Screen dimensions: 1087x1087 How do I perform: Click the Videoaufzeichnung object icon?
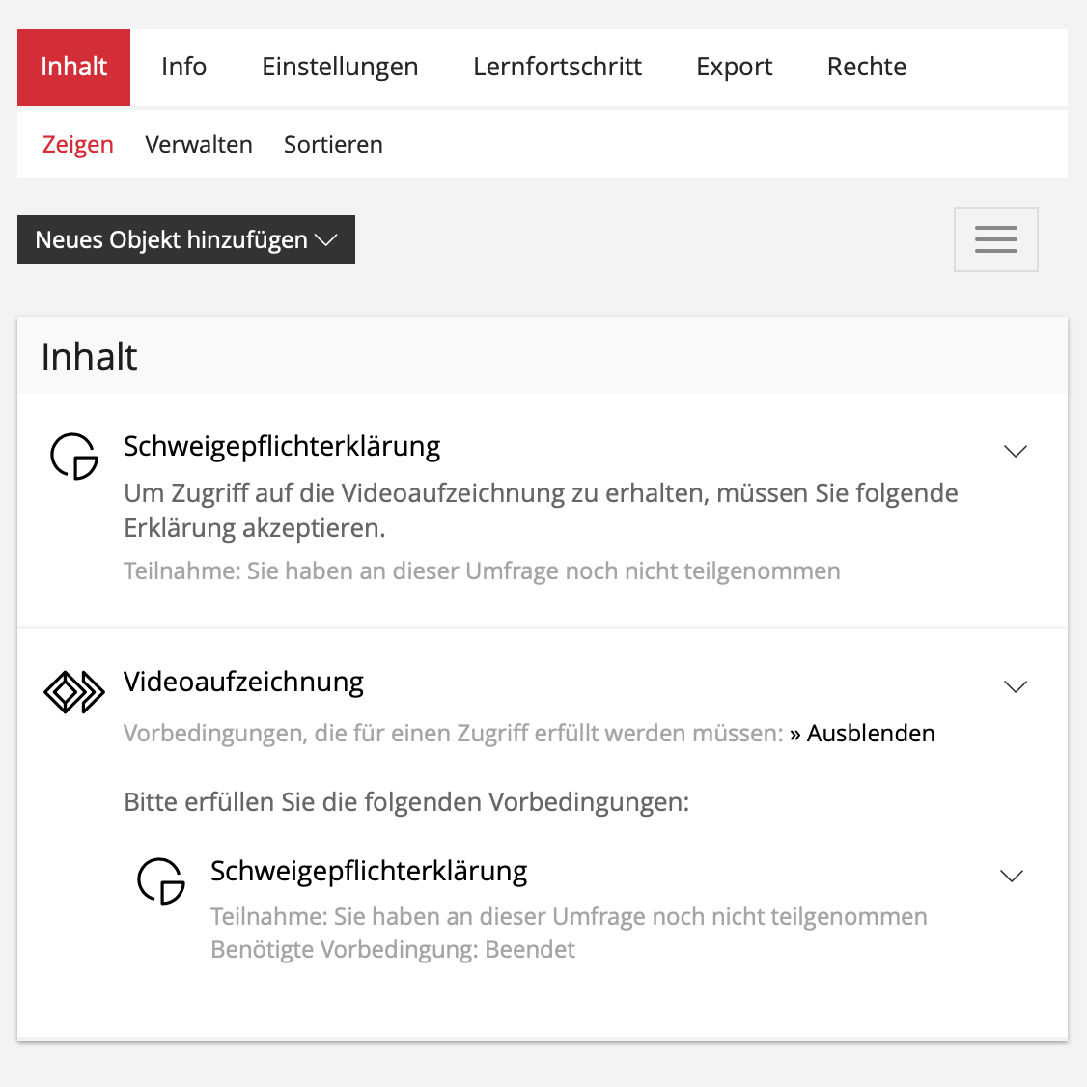click(74, 691)
